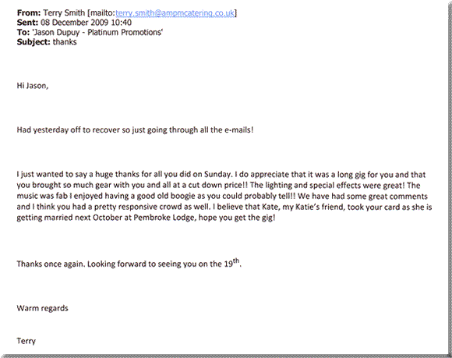Click the sent date 08 December 2009
Viewport: 452px width, 358px height.
[74, 23]
